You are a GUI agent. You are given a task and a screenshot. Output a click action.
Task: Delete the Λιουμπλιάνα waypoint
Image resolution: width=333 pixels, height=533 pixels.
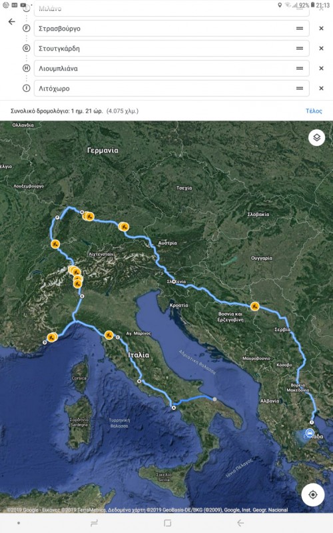click(321, 69)
